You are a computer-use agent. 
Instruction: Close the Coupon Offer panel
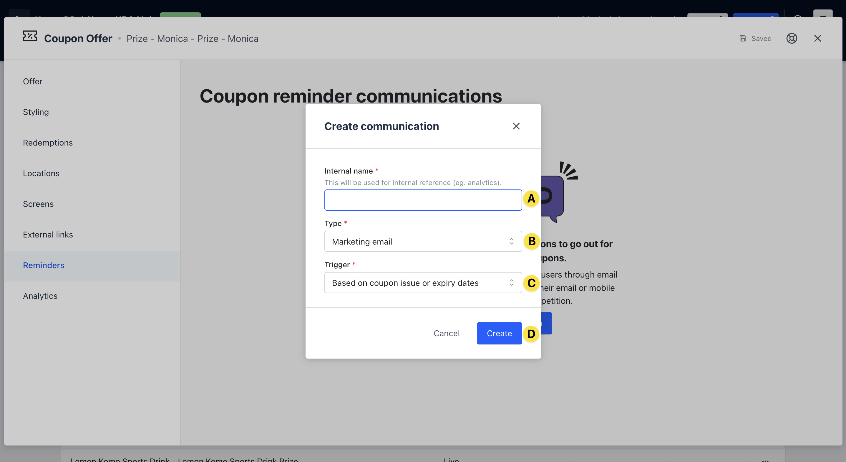817,39
